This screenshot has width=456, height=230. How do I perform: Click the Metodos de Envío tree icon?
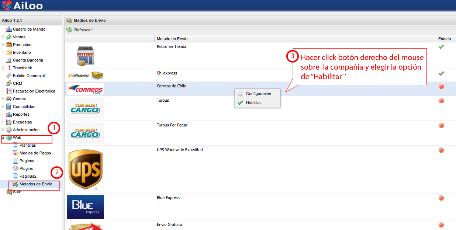pos(15,184)
